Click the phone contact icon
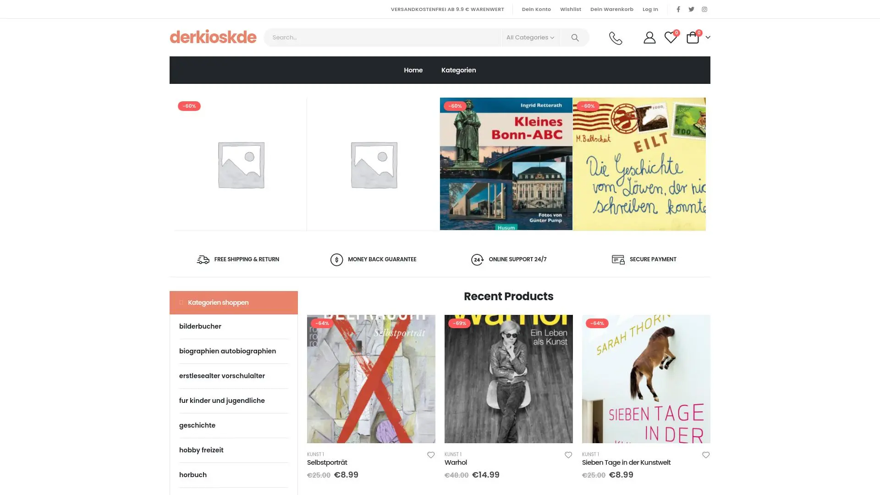The image size is (880, 495). coord(616,38)
